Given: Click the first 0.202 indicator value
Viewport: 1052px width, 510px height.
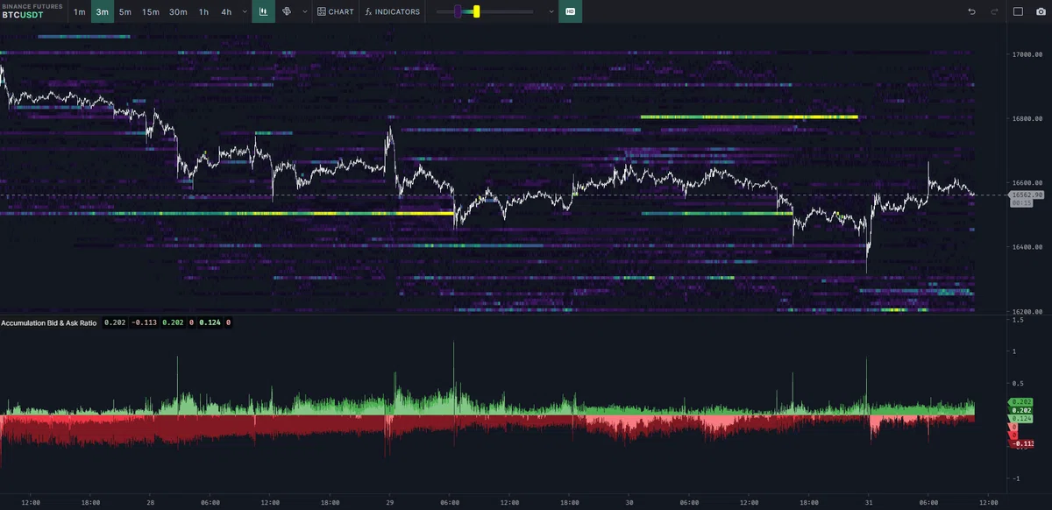Looking at the screenshot, I should tap(114, 322).
